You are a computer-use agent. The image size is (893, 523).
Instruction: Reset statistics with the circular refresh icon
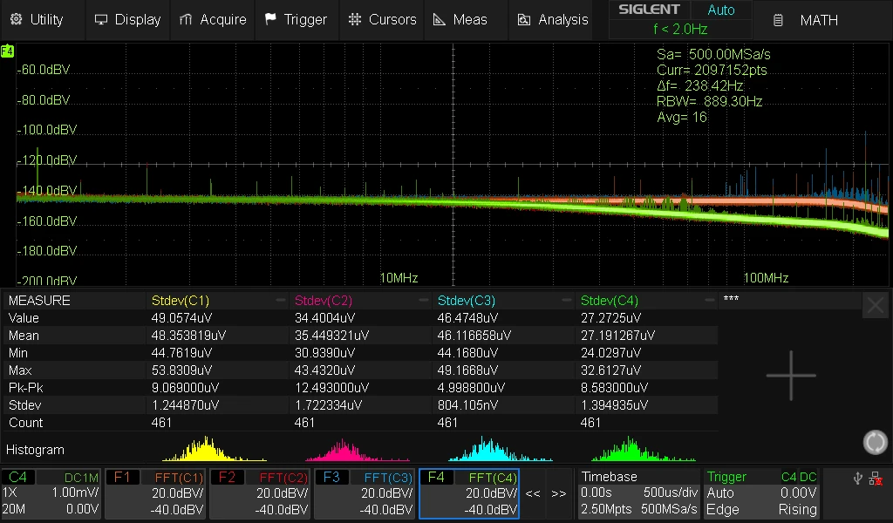[875, 442]
